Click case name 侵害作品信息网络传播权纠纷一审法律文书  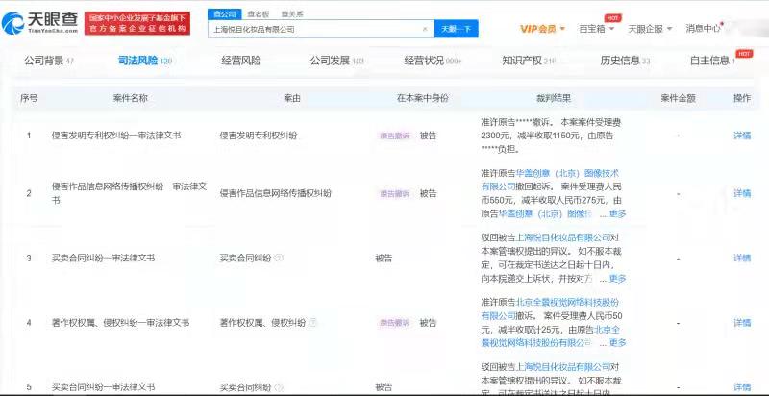[130, 193]
